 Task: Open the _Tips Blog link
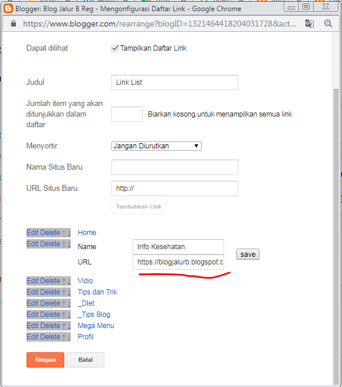tap(94, 315)
